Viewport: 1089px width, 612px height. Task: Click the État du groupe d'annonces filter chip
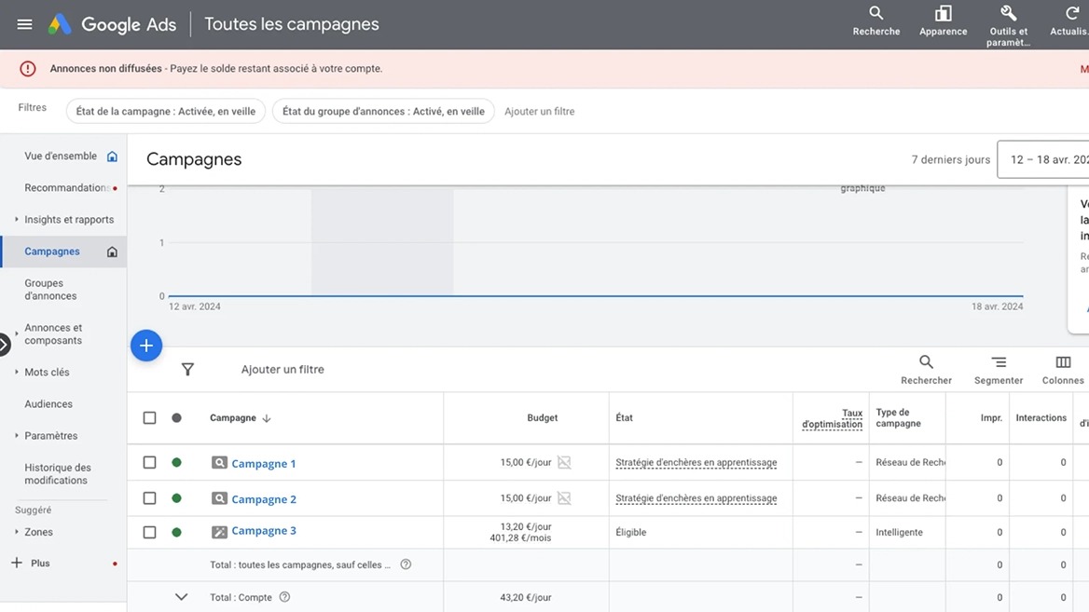(x=383, y=111)
